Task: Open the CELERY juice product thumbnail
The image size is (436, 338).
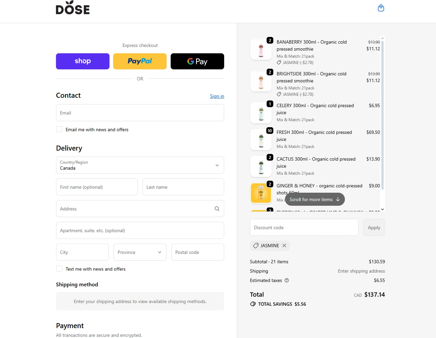Action: click(x=261, y=113)
